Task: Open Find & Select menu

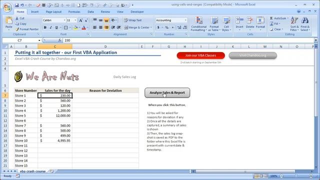Action: point(305,24)
